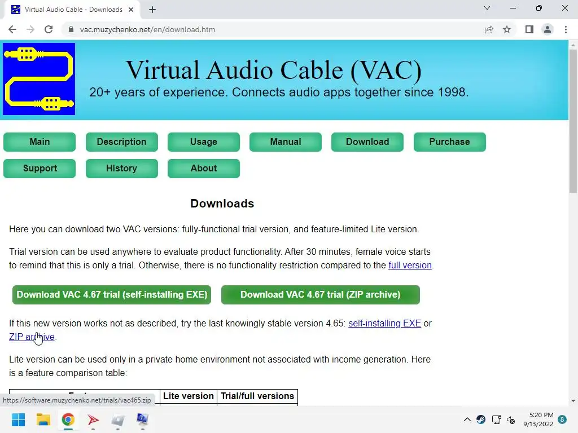
Task: Click the page vertical scrollbar thumb
Action: point(573,122)
